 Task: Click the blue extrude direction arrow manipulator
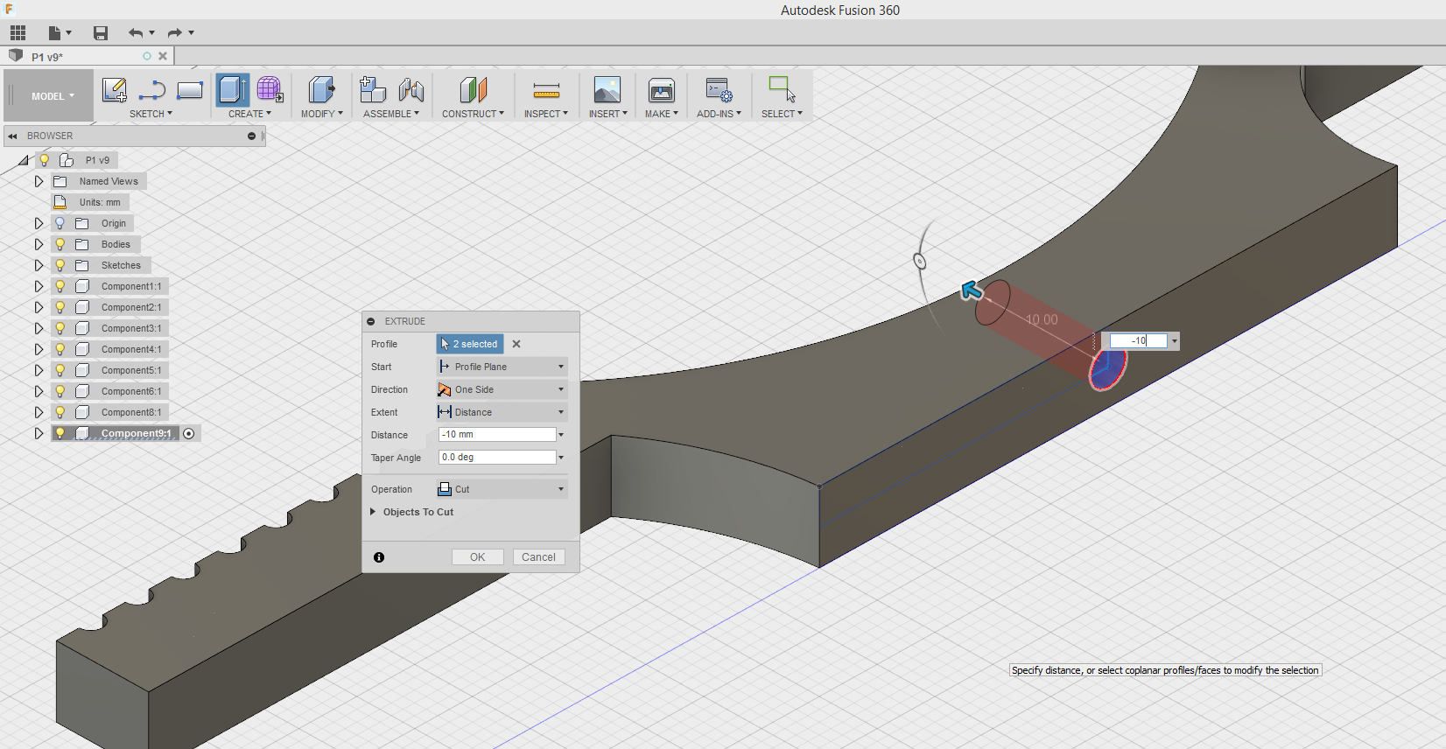pyautogui.click(x=972, y=290)
